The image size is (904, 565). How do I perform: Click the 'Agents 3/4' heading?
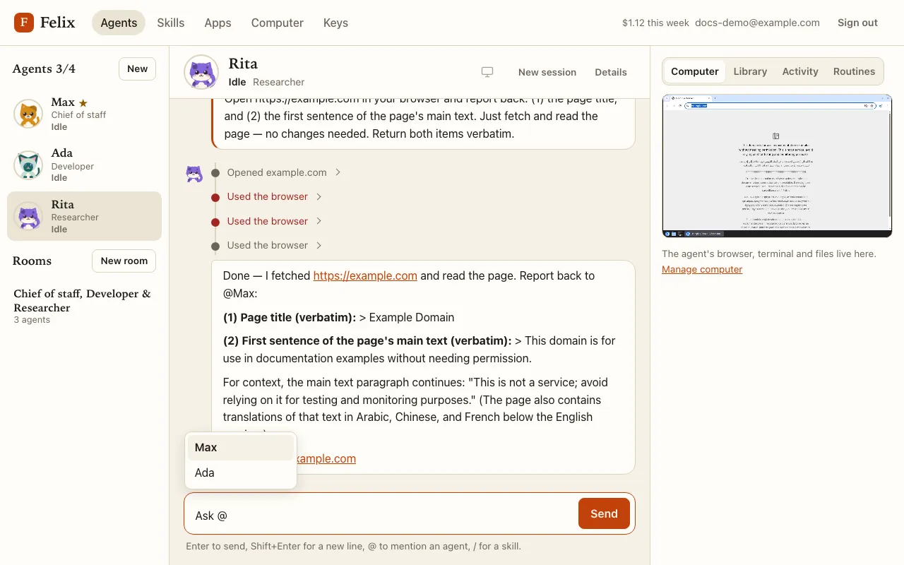(x=44, y=69)
